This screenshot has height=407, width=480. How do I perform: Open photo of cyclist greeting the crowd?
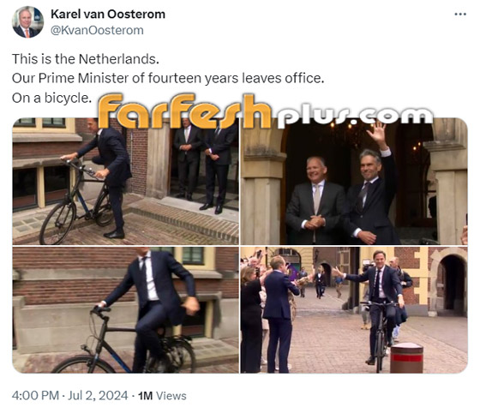click(x=354, y=309)
